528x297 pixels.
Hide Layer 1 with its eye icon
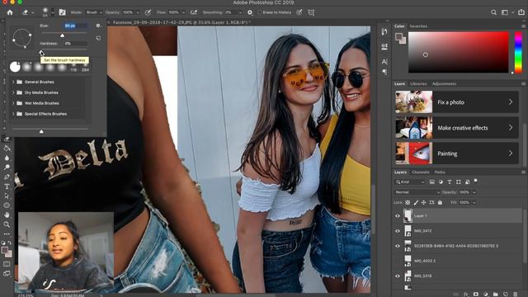point(398,216)
